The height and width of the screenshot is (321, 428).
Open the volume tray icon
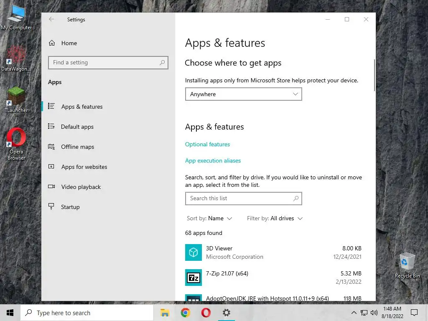click(x=374, y=313)
